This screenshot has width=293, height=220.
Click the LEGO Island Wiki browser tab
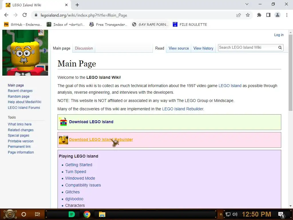(x=36, y=5)
